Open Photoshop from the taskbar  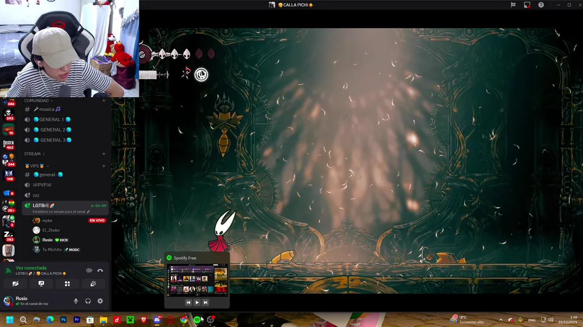[x=63, y=320]
